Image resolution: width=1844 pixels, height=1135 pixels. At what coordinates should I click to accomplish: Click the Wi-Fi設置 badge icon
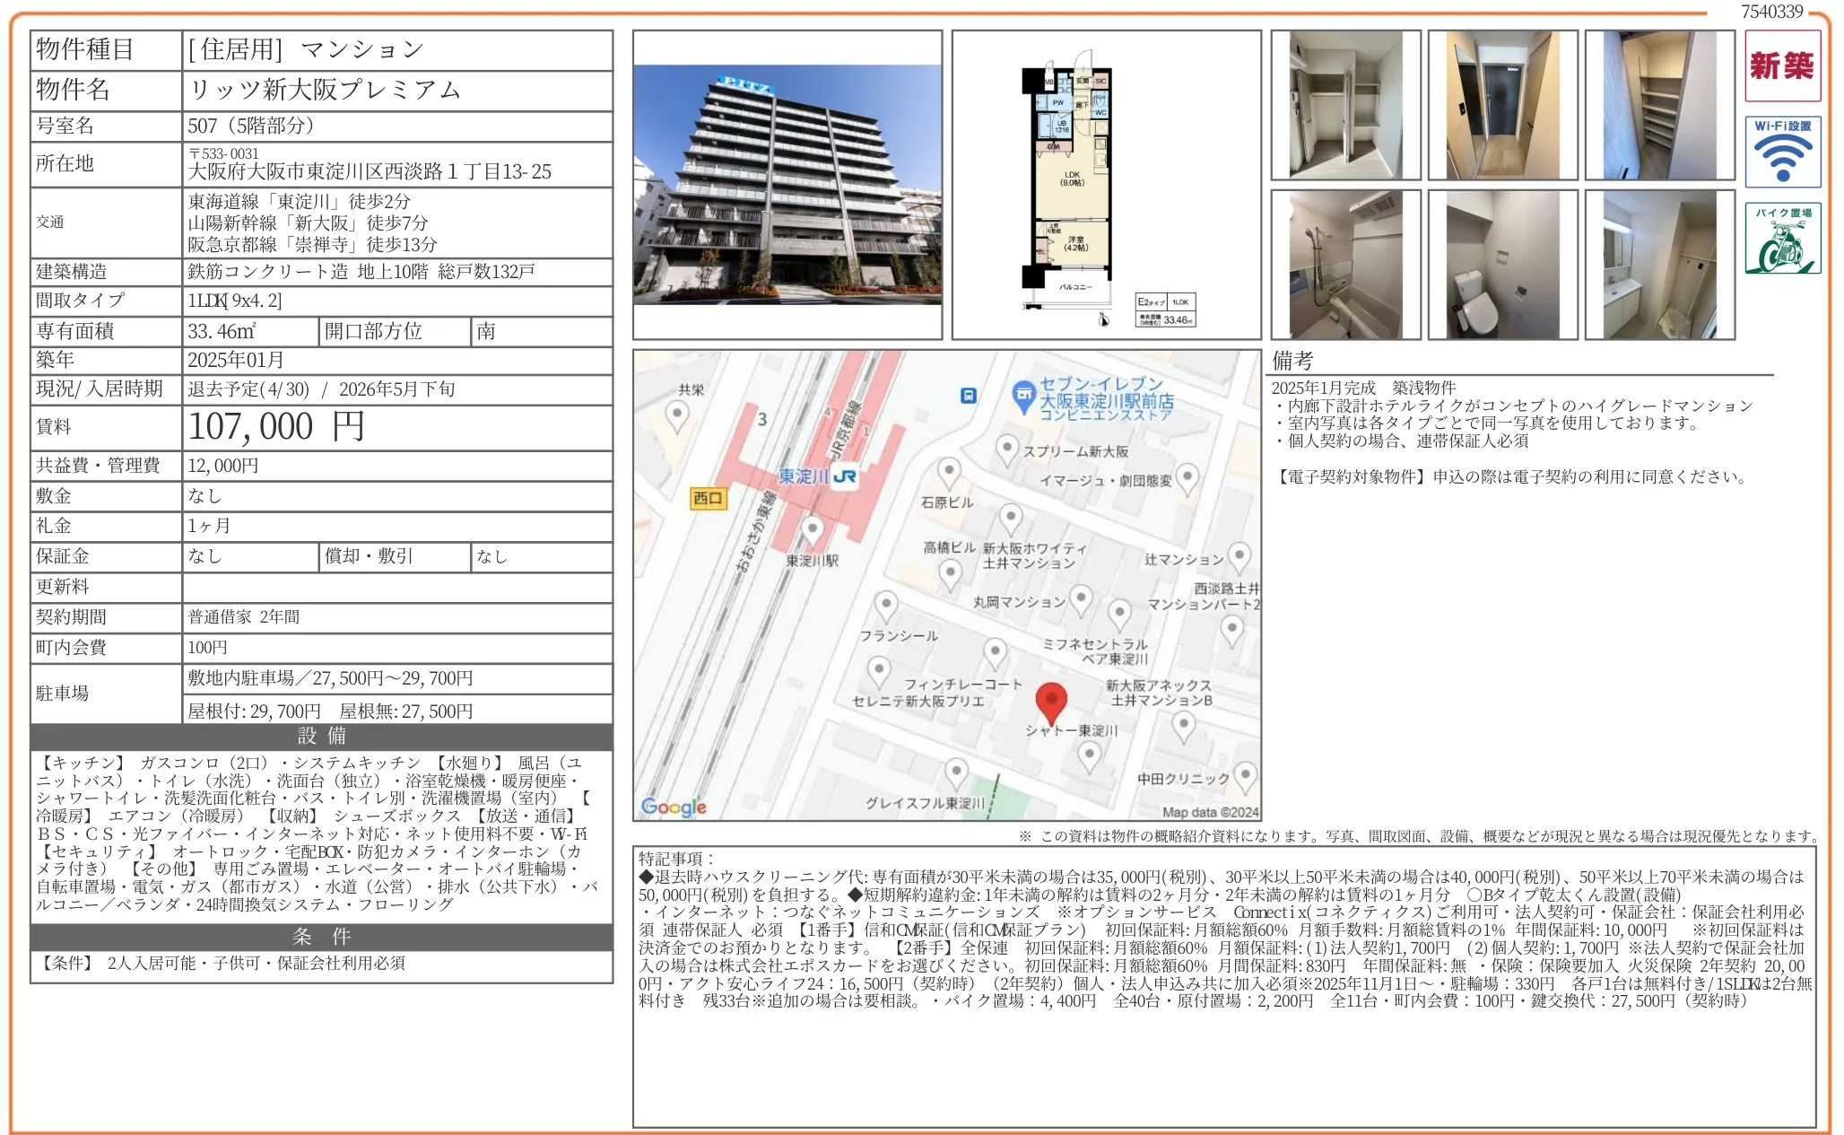pyautogui.click(x=1782, y=152)
